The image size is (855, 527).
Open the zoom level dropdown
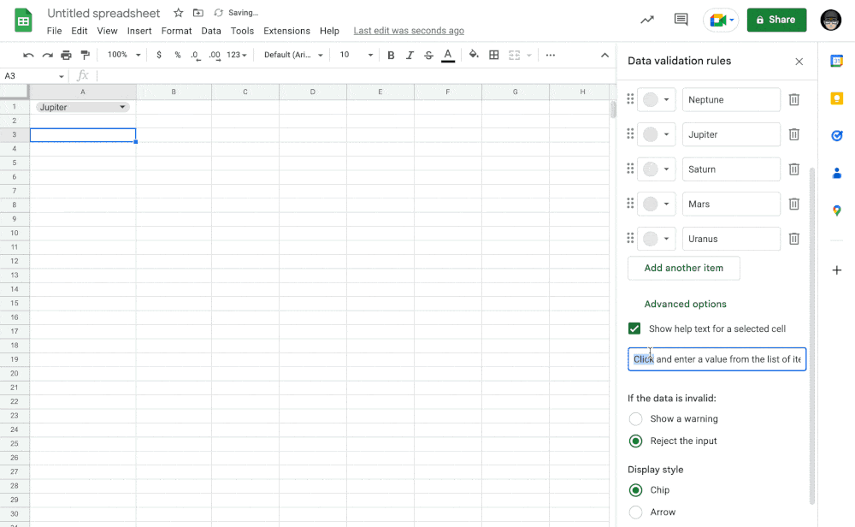point(124,55)
